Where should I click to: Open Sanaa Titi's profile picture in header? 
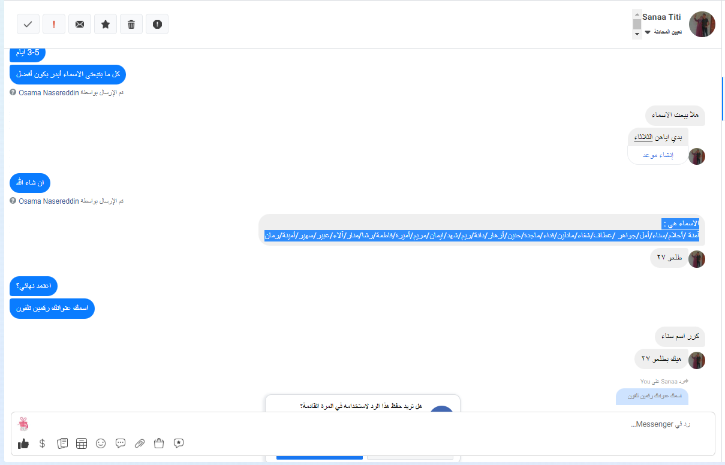point(702,25)
